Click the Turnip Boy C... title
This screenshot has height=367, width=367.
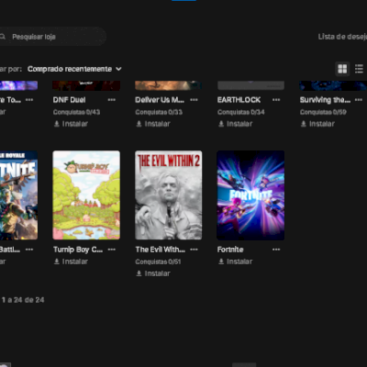(x=78, y=250)
